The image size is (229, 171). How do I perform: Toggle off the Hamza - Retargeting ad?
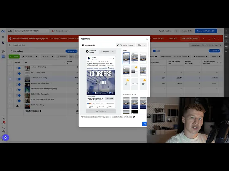[18, 68]
